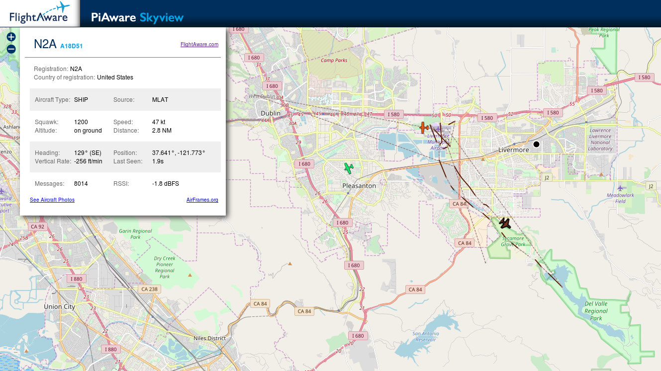Viewport: 661px width, 371px height.
Task: Open the AirFrames.org link
Action: tap(202, 200)
